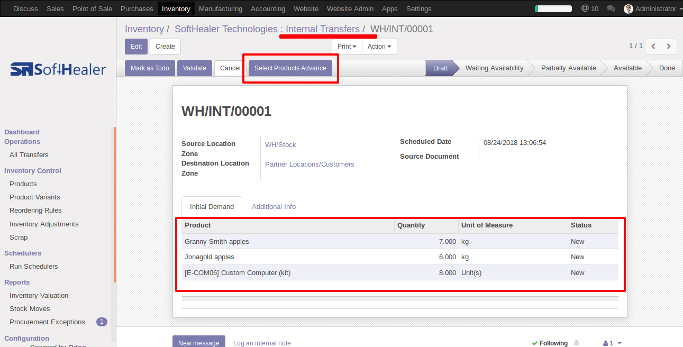Open Inventory Valuation report

pos(39,296)
